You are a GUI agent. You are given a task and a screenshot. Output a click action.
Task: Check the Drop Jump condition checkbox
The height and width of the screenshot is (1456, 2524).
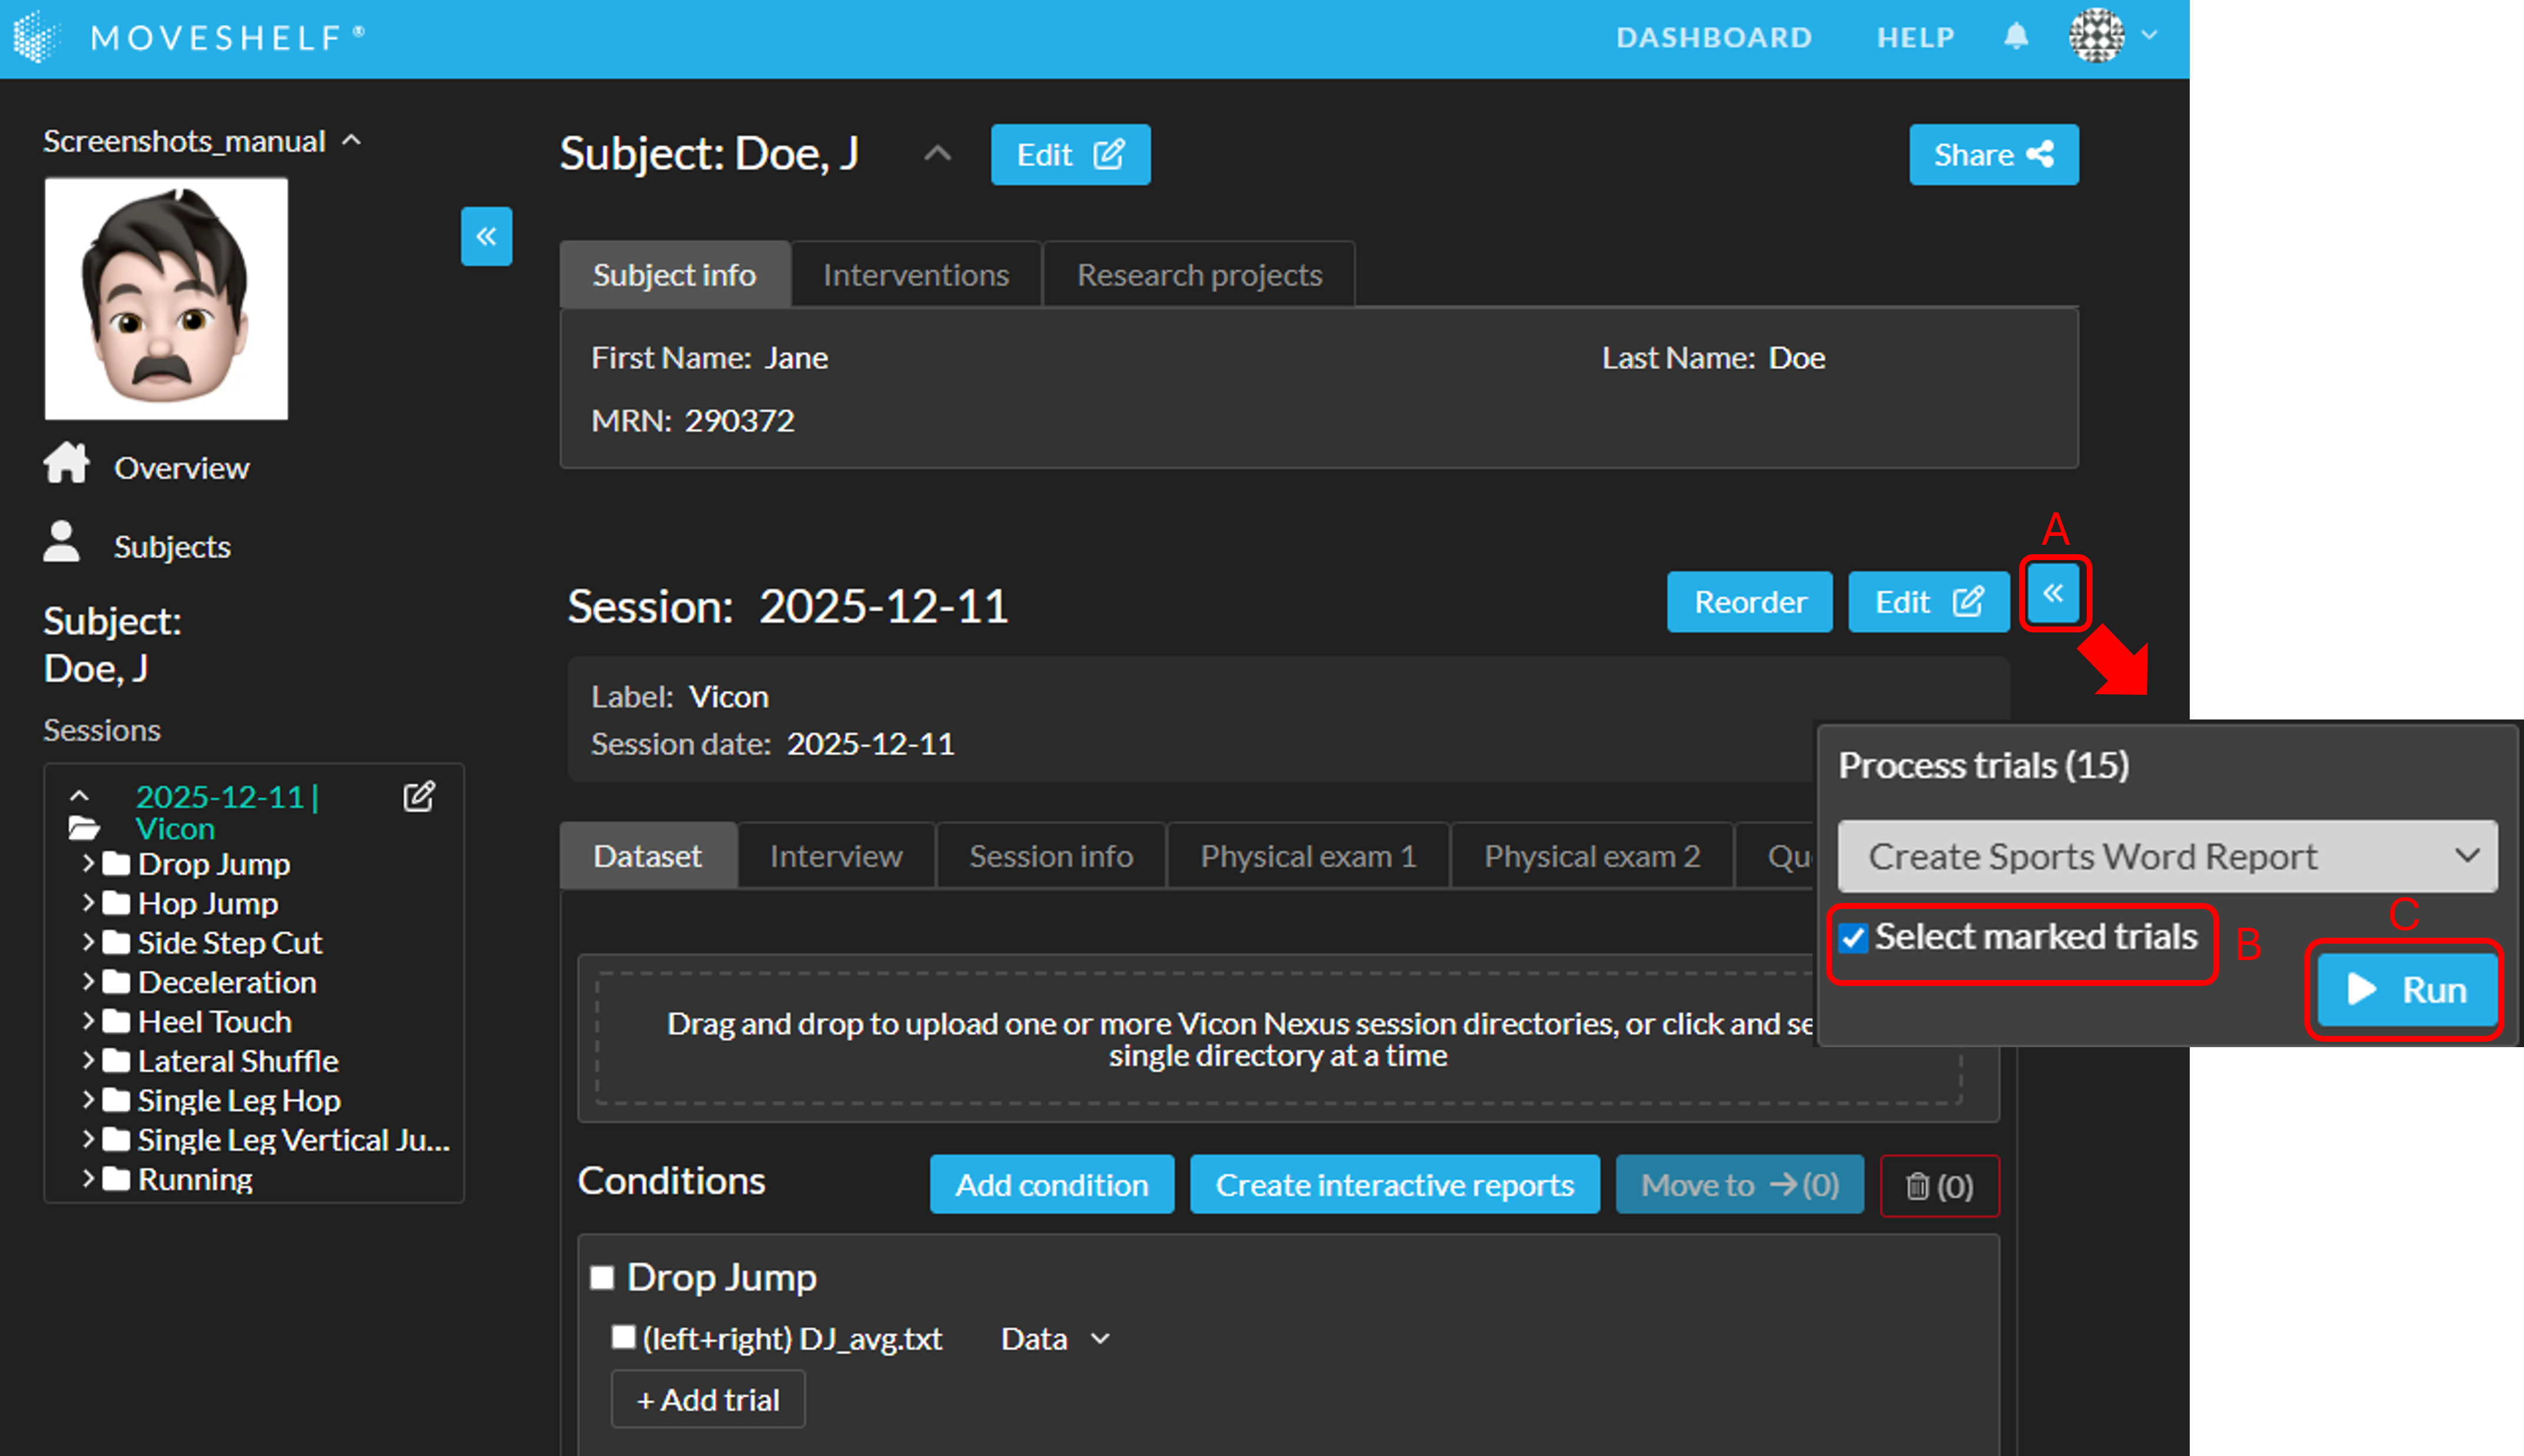(602, 1277)
